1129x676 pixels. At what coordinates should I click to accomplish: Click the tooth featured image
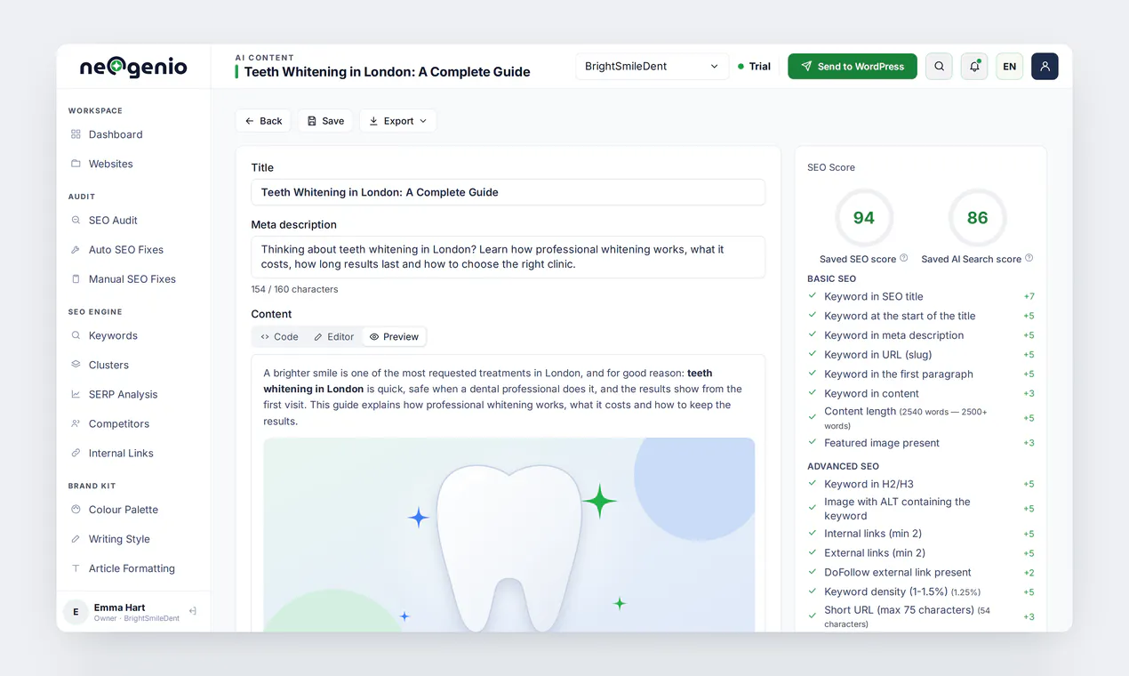(508, 535)
